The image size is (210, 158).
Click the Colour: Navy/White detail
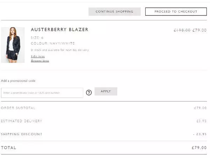coord(53,44)
